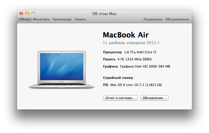The width and height of the screenshot is (209, 133).
Task: Open the Хранилище tab
Action: coord(62,19)
